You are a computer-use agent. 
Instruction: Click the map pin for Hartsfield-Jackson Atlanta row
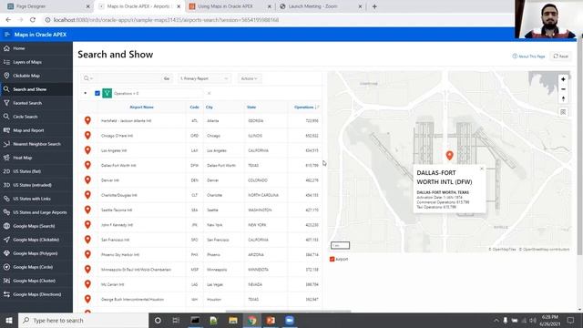tap(87, 120)
